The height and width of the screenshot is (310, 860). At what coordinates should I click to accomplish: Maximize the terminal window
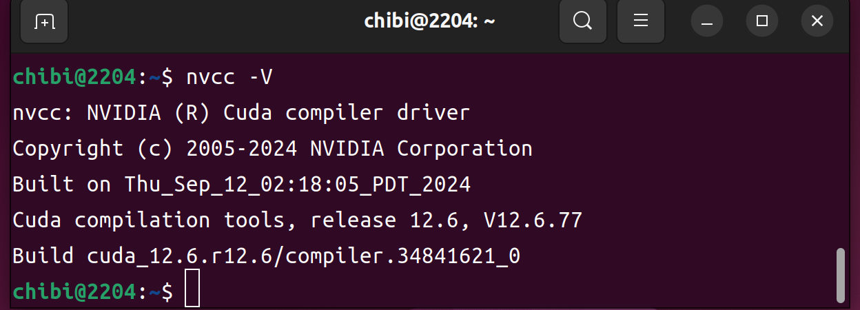pyautogui.click(x=761, y=21)
